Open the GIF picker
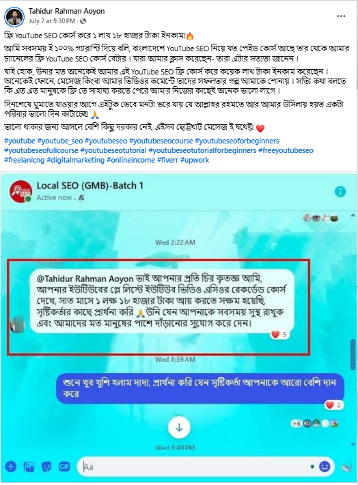This screenshot has height=485, width=358. 64,467
